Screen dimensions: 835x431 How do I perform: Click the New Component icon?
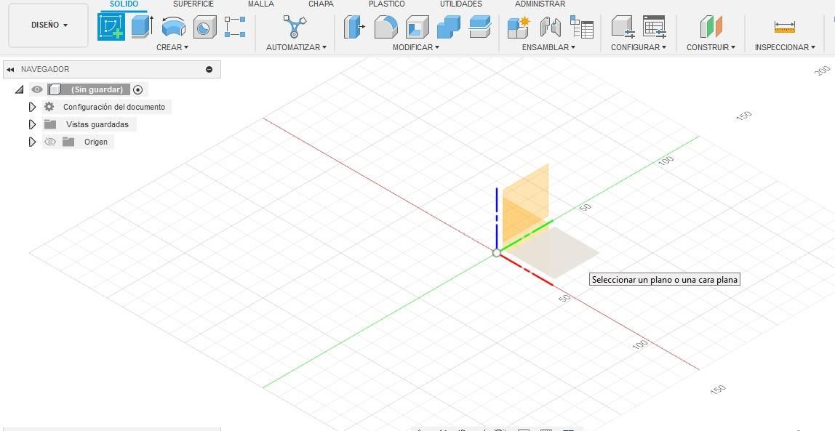(x=518, y=27)
